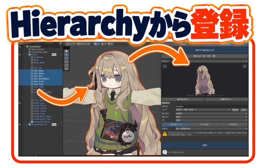Click the red X-axis gizmo arrow

click(104, 125)
